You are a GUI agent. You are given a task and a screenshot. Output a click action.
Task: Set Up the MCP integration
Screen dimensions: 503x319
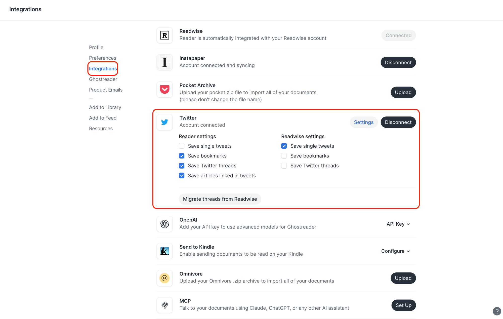[x=404, y=305]
